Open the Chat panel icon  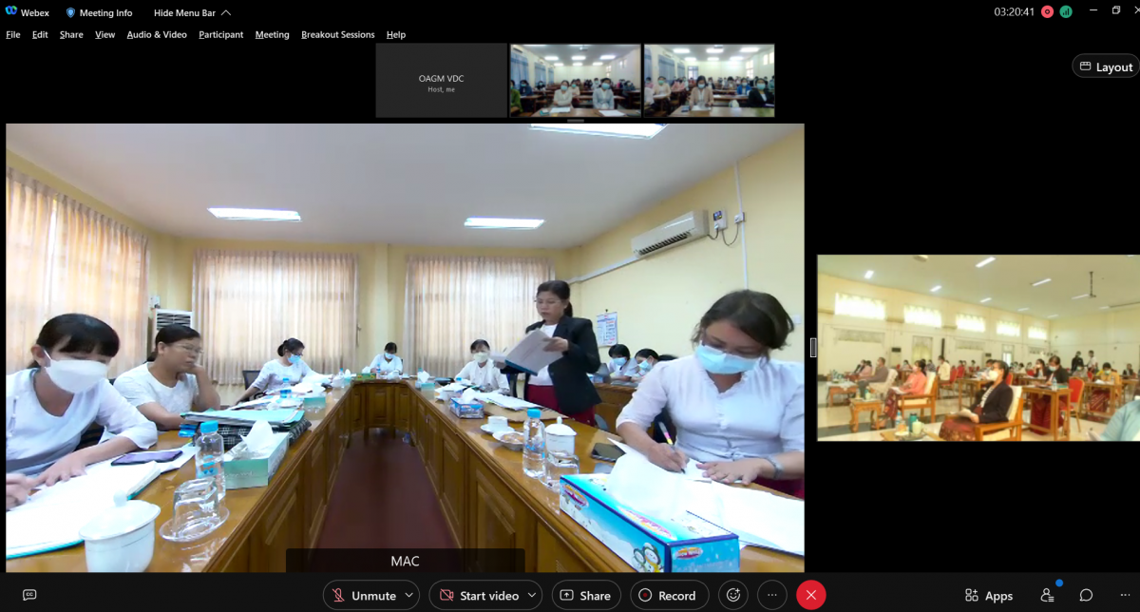pyautogui.click(x=1086, y=595)
